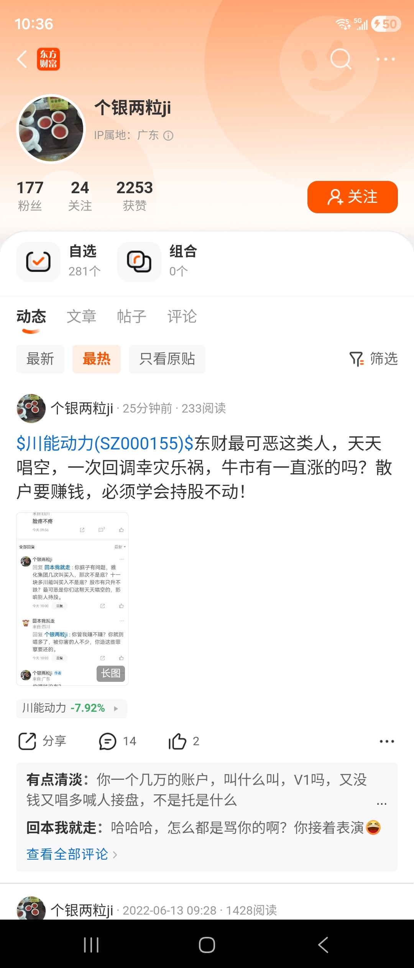
Task: Select the 最热 sort filter
Action: (97, 359)
